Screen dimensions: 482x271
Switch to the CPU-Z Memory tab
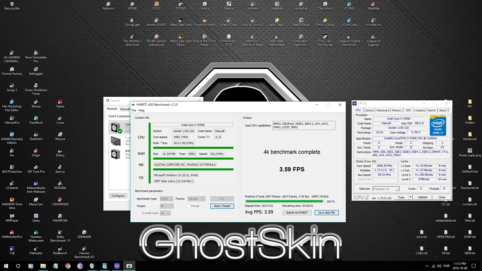coord(397,110)
